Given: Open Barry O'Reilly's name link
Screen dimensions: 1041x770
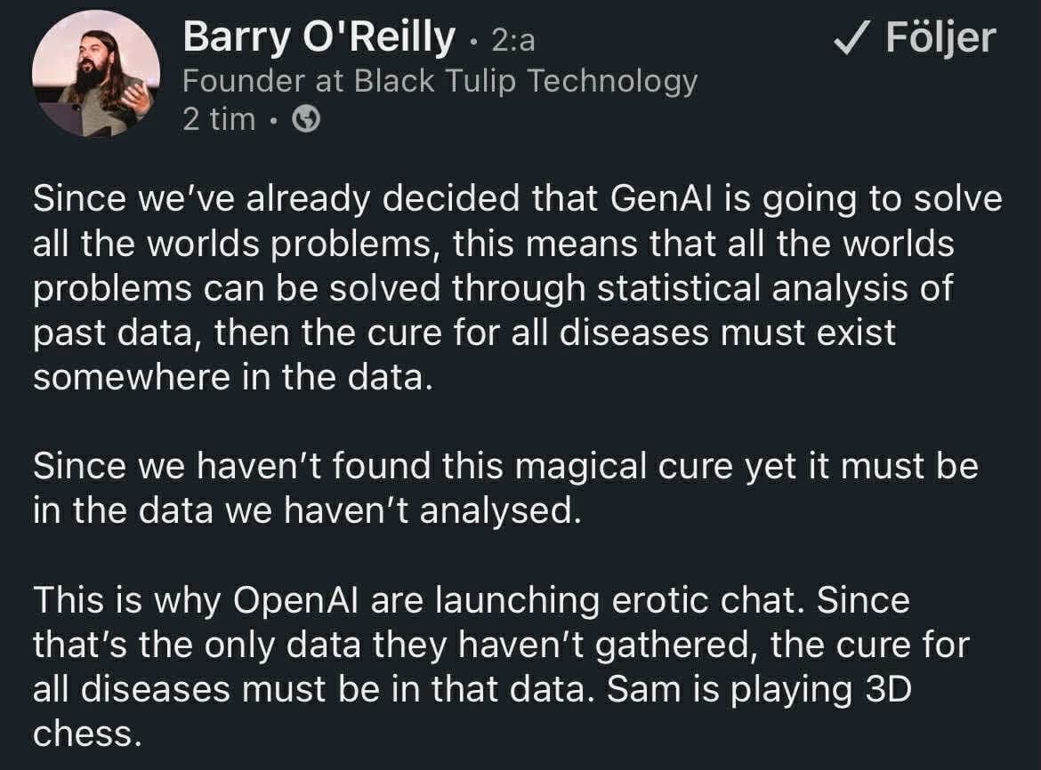Looking at the screenshot, I should pyautogui.click(x=319, y=37).
